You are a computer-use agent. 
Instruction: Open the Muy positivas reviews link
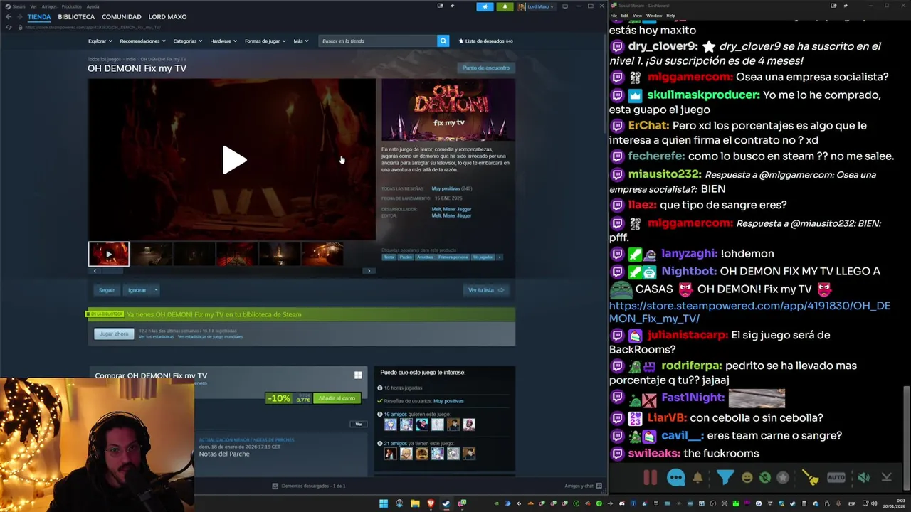point(446,188)
